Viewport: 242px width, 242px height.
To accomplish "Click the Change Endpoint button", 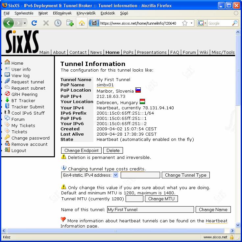I will pos(82,150).
